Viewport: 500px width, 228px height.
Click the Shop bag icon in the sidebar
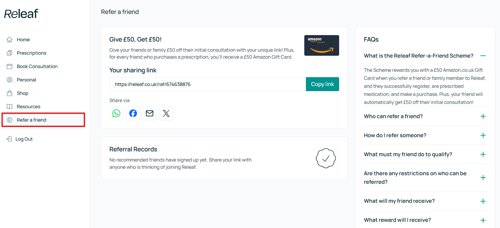[10, 93]
